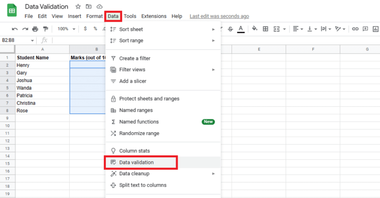Open text color picker

click(x=240, y=29)
